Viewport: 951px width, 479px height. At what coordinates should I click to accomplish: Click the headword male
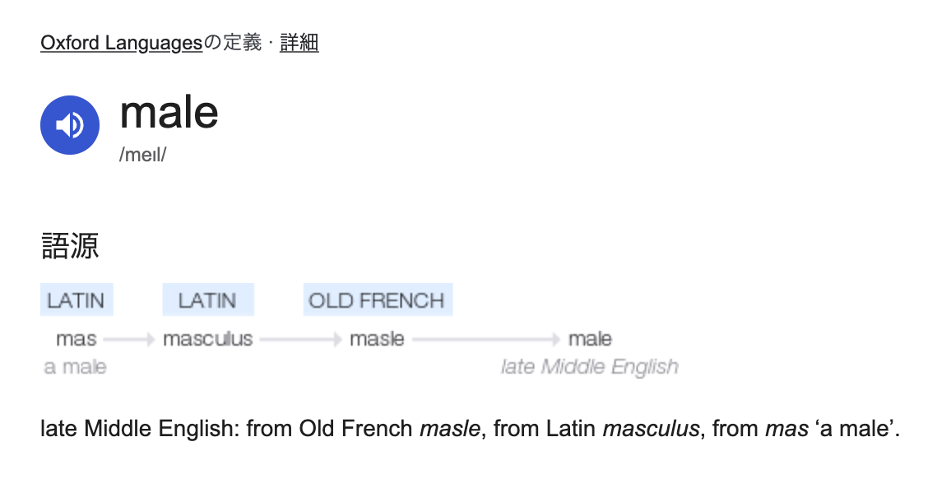(169, 113)
